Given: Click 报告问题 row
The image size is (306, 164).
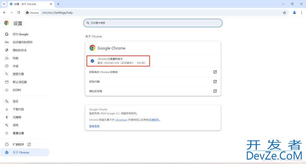Looking at the screenshot, I should point(153,82).
